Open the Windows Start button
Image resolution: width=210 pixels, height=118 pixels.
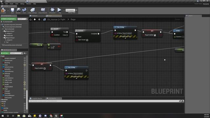2,116
